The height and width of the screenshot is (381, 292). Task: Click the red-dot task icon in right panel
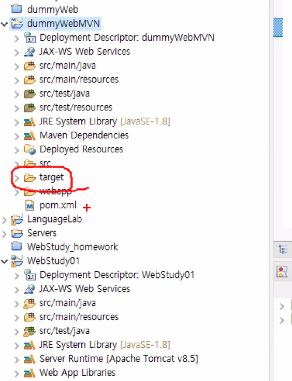(x=282, y=272)
